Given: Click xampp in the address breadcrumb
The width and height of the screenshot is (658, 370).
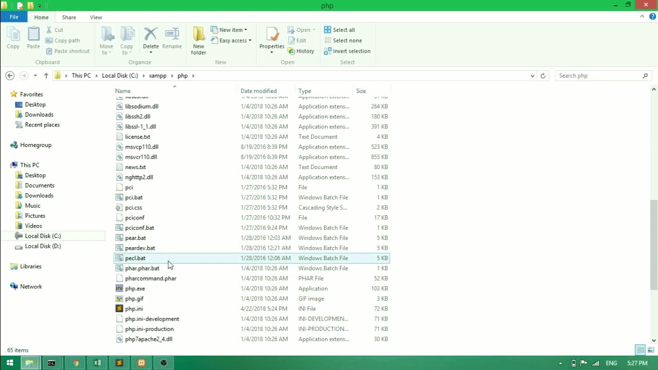Looking at the screenshot, I should 158,76.
